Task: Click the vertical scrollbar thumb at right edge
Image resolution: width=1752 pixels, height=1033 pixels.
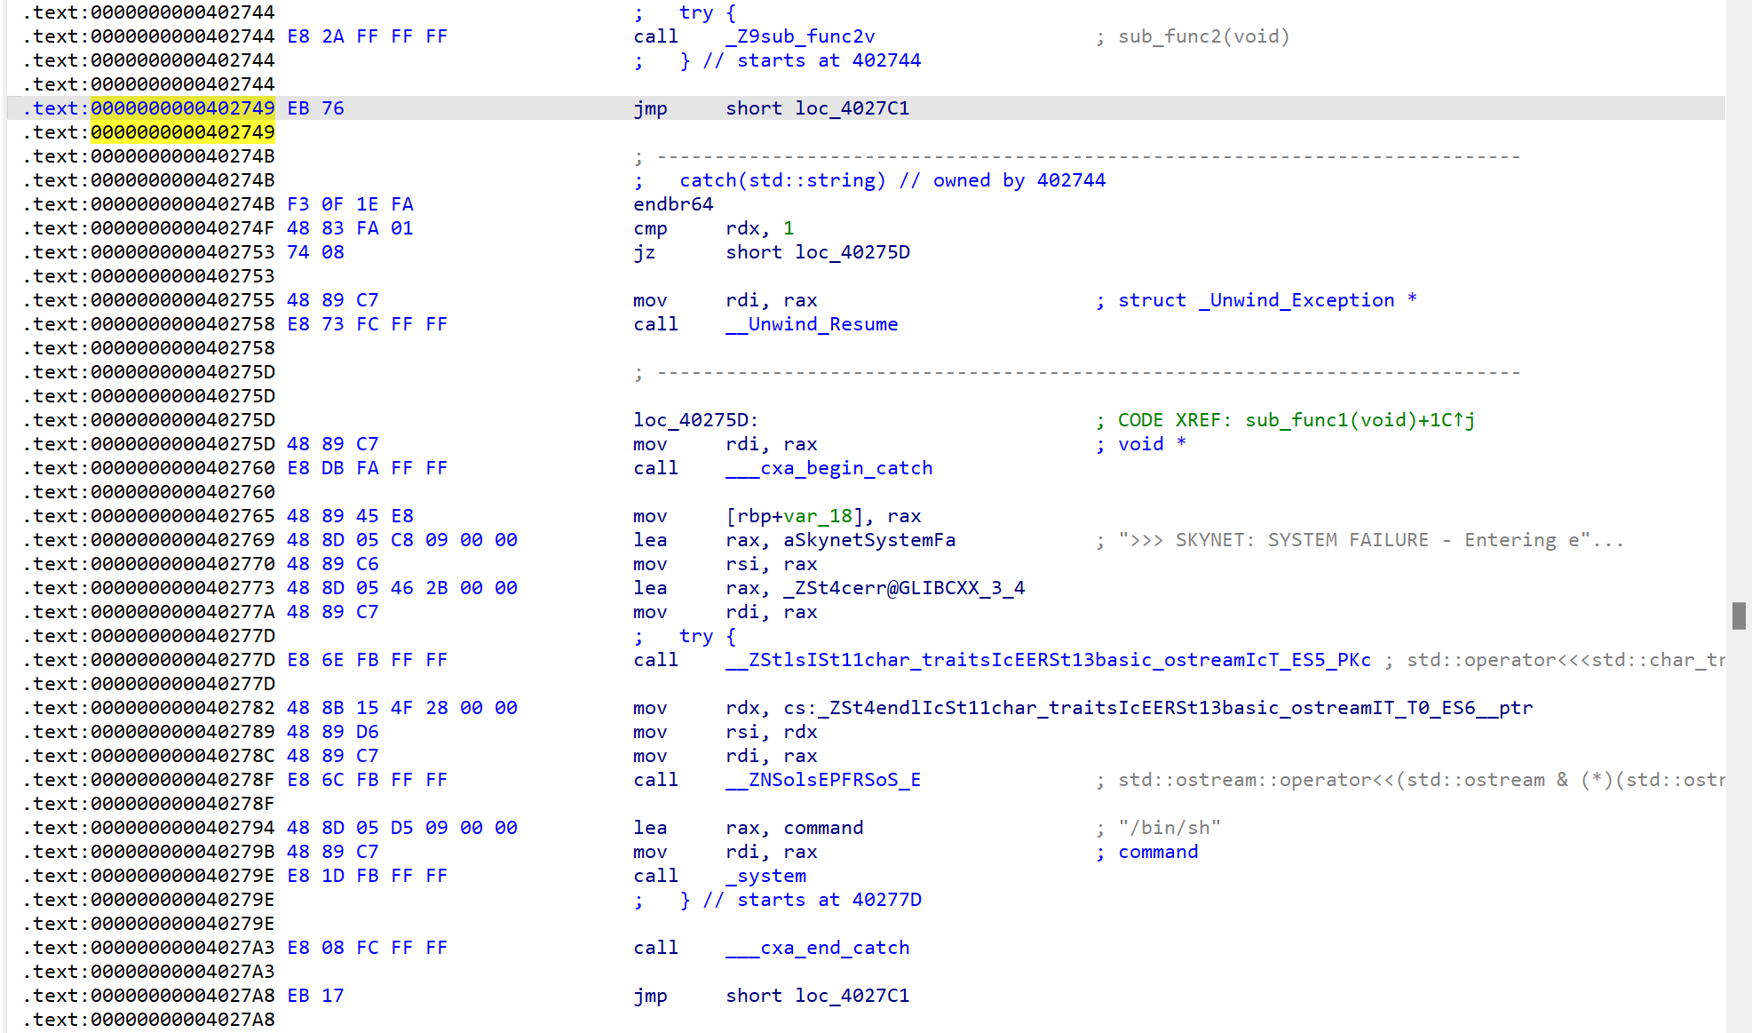Action: [x=1738, y=616]
